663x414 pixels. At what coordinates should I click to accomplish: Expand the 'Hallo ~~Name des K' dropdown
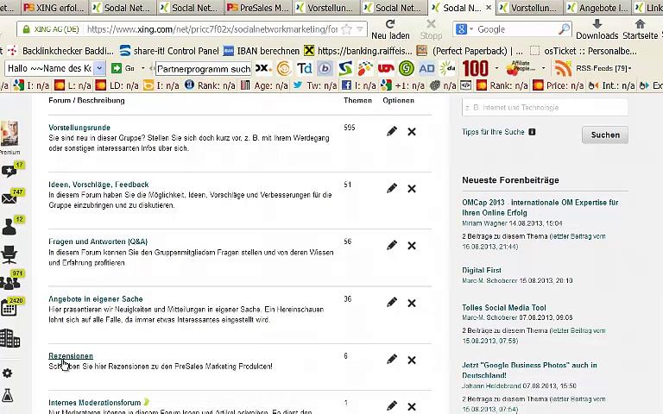point(100,68)
